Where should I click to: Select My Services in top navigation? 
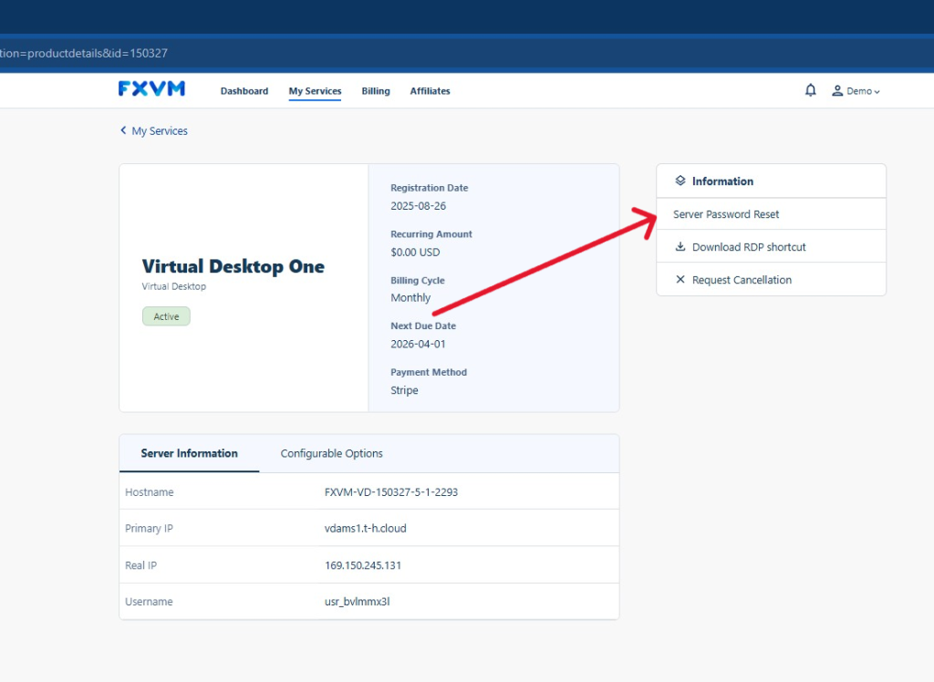point(315,91)
